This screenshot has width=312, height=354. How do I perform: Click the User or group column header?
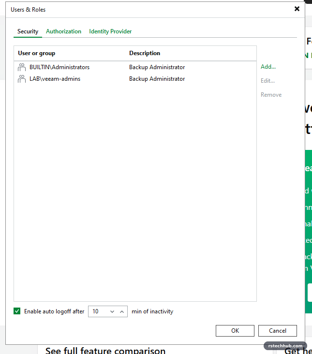37,53
